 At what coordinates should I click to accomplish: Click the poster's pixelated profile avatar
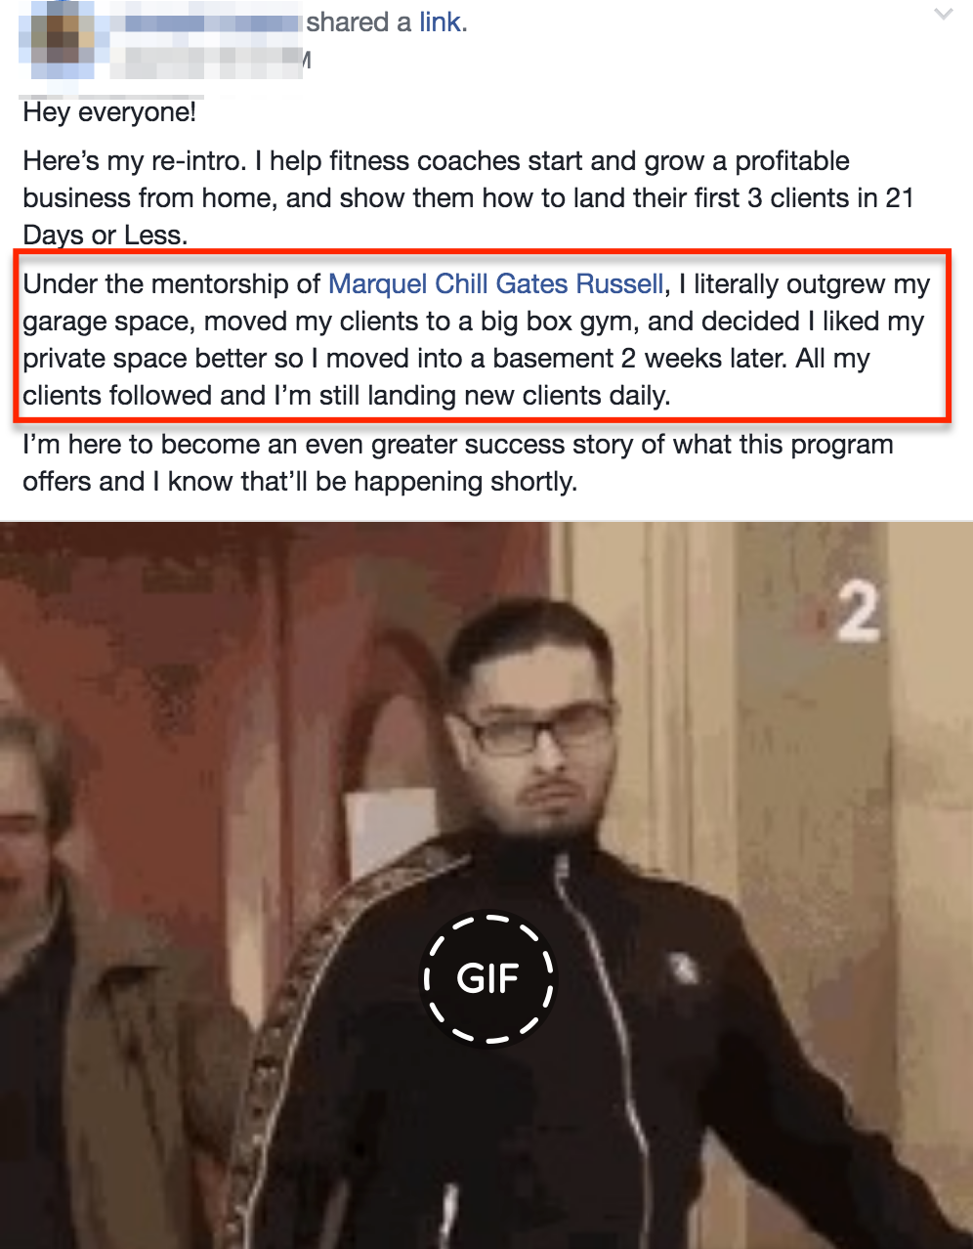pyautogui.click(x=64, y=39)
